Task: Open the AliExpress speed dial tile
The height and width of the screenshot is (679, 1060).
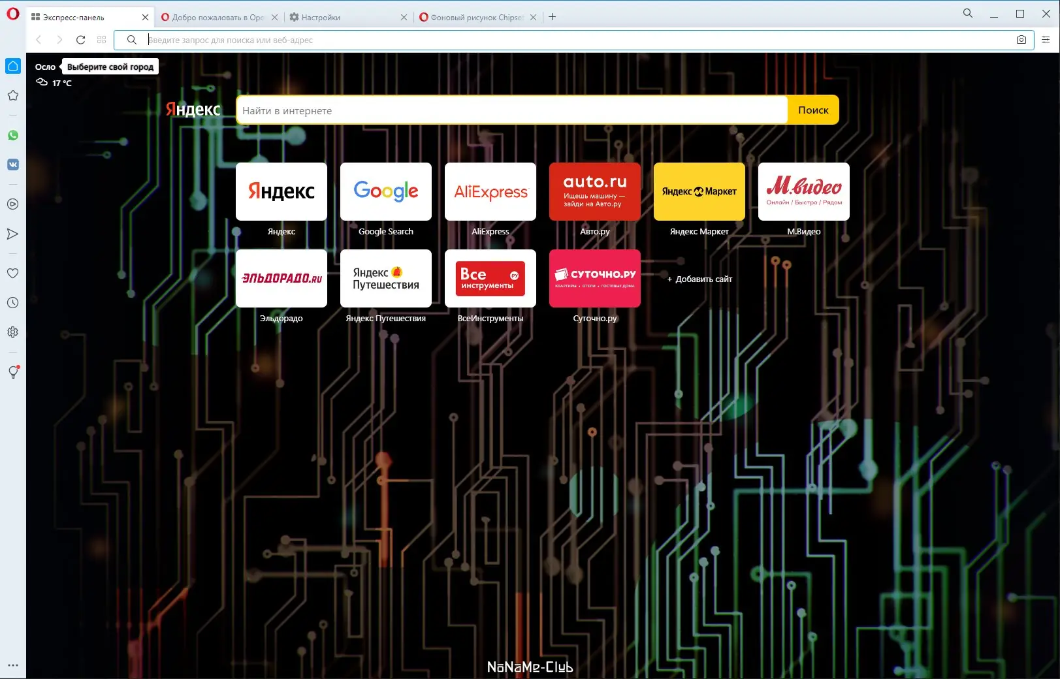Action: (490, 191)
